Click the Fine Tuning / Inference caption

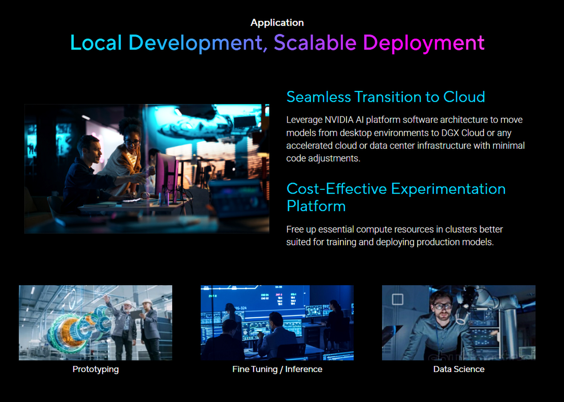tap(277, 369)
